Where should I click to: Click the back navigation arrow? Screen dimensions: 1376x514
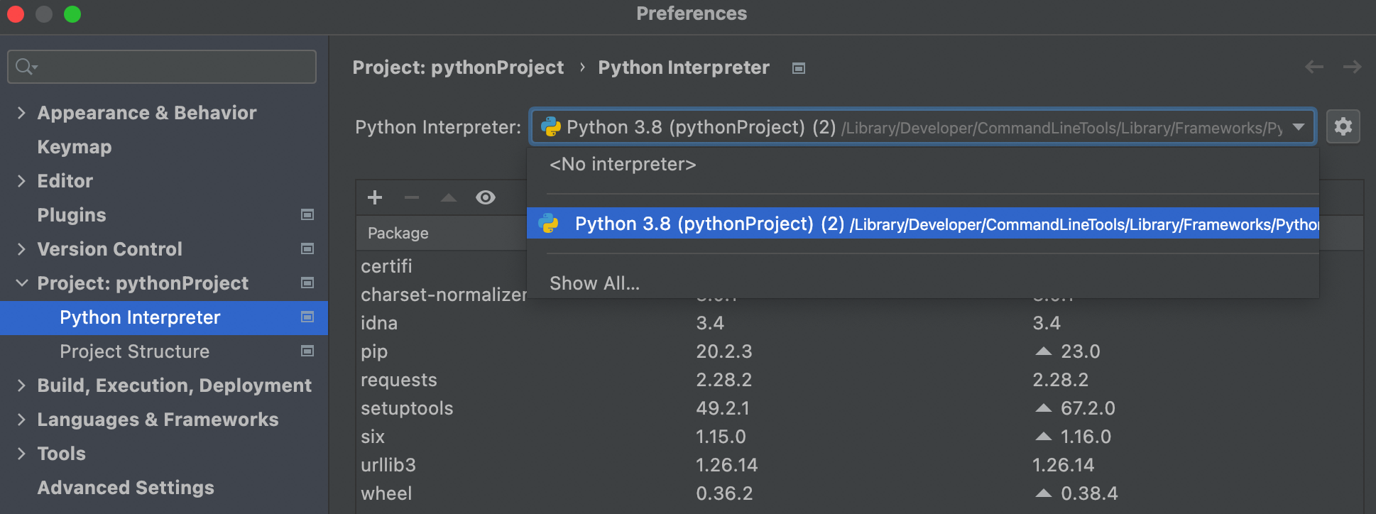(x=1314, y=67)
